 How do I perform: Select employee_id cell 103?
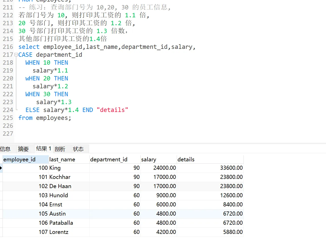[x=26, y=195]
